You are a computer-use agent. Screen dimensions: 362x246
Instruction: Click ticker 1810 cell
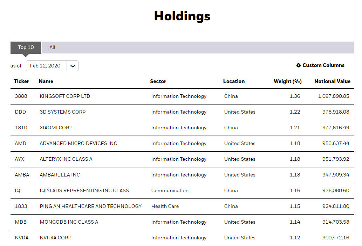pyautogui.click(x=21, y=128)
